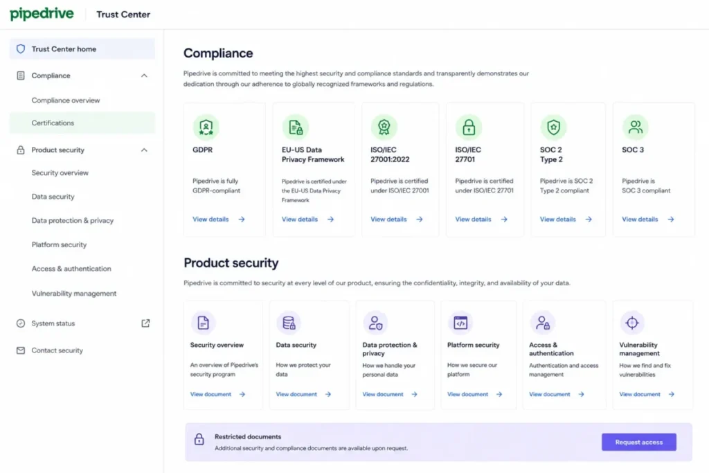Open Access & authentication sidebar item

pos(71,269)
